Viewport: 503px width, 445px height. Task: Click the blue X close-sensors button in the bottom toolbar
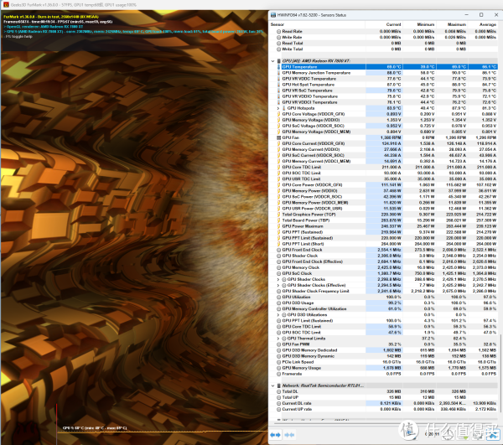click(492, 435)
